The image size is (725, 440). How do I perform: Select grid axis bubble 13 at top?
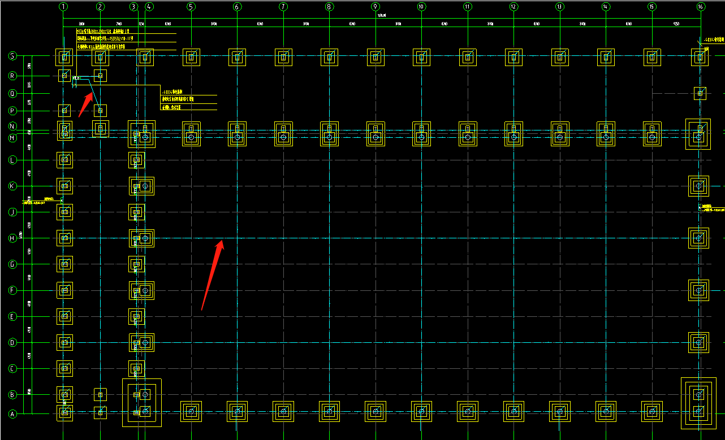559,7
